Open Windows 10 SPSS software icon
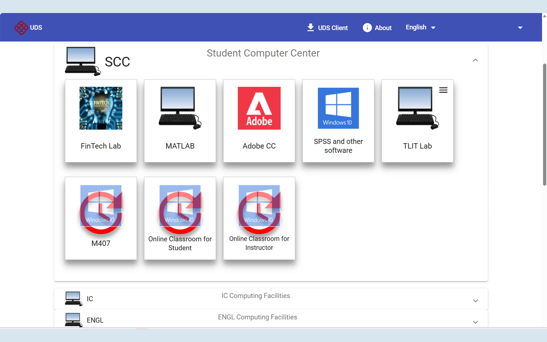This screenshot has height=342, width=547. point(338,108)
